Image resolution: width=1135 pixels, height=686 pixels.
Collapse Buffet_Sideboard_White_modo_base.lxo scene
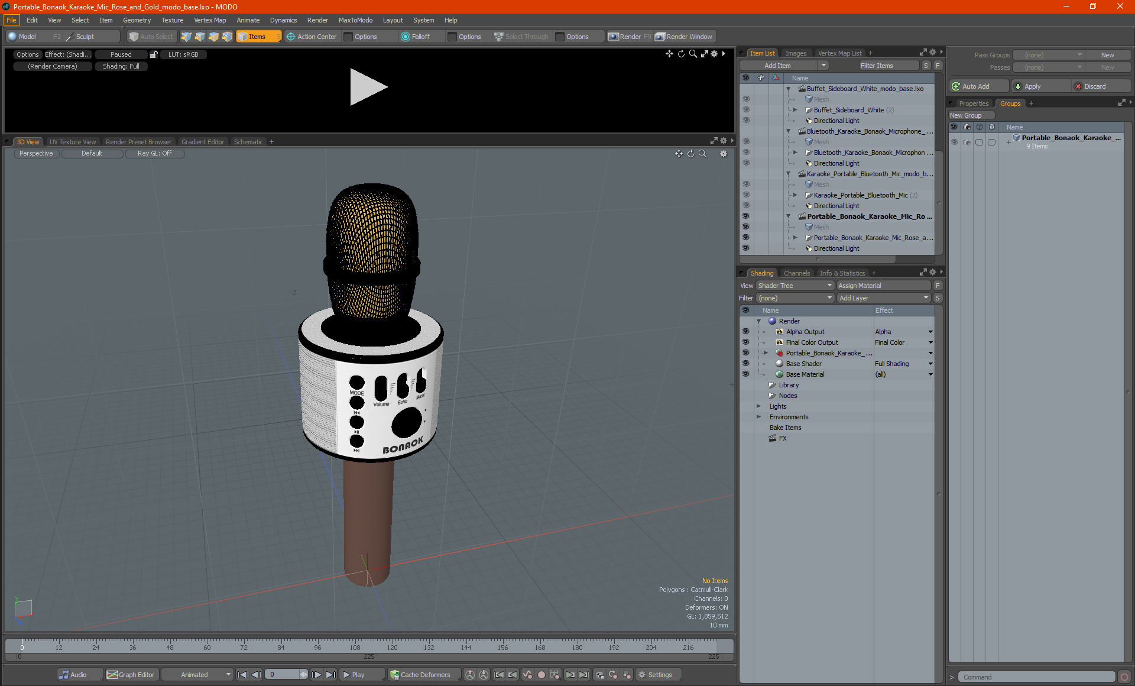click(788, 89)
